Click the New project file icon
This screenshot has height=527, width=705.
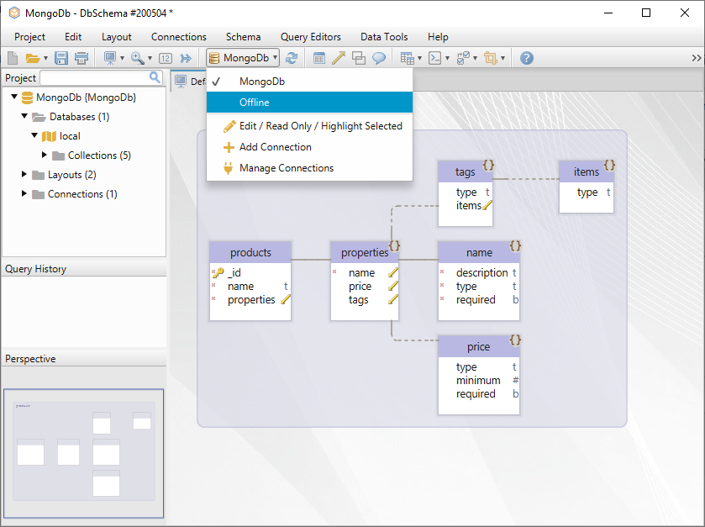coord(13,58)
